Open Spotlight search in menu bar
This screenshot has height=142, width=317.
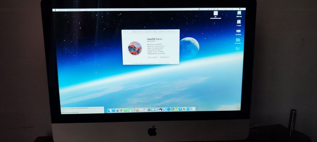coord(237,9)
